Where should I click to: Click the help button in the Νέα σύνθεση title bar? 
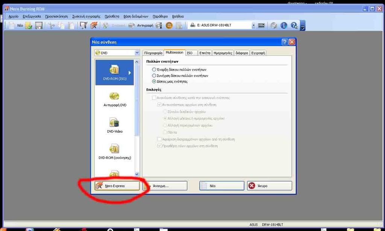pyautogui.click(x=285, y=42)
